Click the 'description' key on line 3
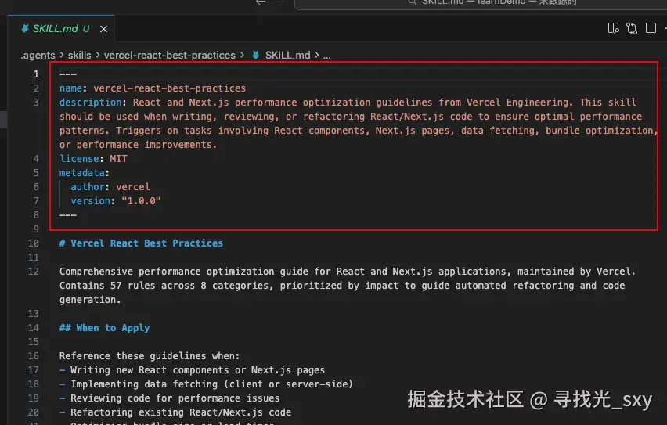667x425 pixels. pos(91,102)
